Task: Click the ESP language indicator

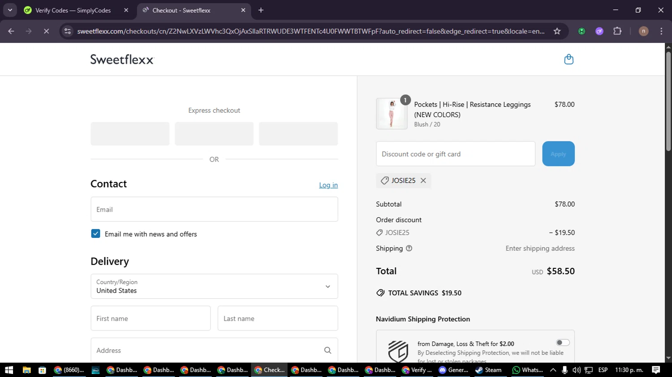Action: pyautogui.click(x=603, y=370)
